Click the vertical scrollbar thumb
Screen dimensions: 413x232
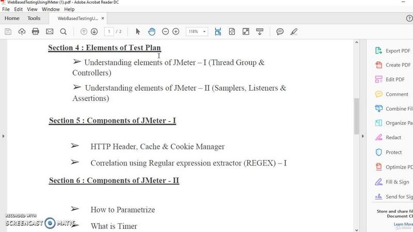[357, 116]
